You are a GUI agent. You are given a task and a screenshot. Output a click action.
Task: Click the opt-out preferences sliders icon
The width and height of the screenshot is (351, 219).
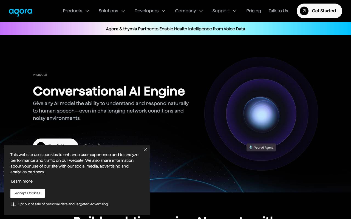pos(13,204)
